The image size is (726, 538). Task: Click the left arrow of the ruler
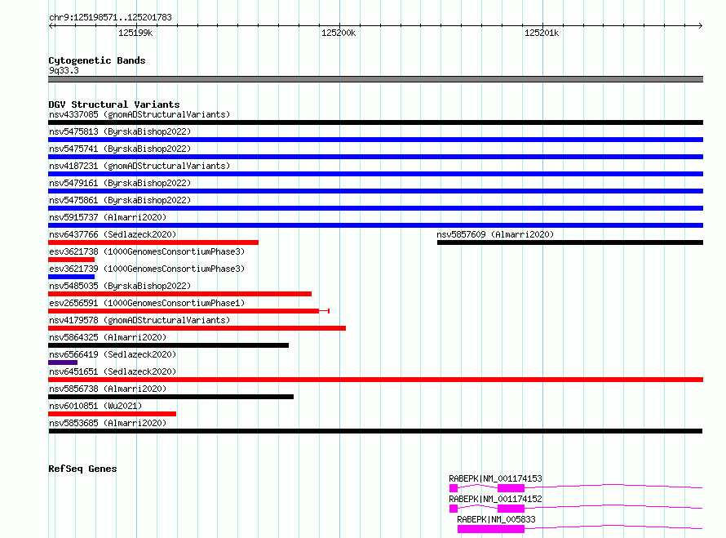51,25
